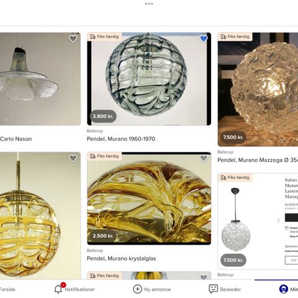This screenshot has width=298, height=298.
Task: Favorite the yellow globe pendant listing
Action: click(x=73, y=158)
